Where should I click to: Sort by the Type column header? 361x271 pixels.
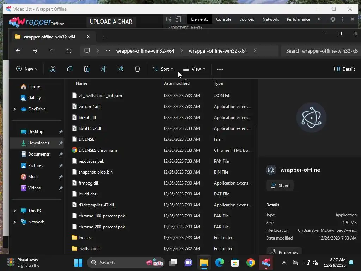(x=218, y=83)
